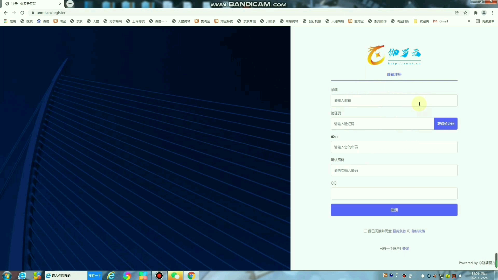Click the 伽罗云 logo image
This screenshot has width=498, height=280.
[394, 55]
